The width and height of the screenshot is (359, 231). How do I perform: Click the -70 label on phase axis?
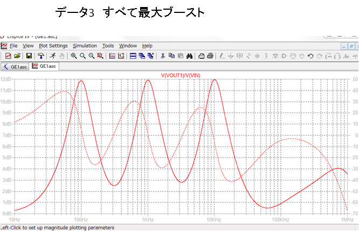[355, 213]
